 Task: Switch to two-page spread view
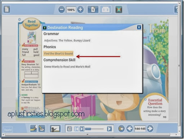[x=106, y=9]
